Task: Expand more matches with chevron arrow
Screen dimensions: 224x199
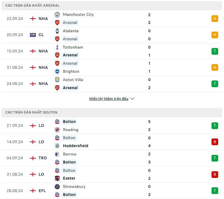Action: tap(132, 99)
